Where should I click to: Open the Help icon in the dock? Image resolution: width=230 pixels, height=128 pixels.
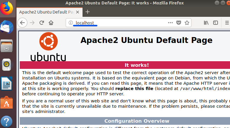6,122
